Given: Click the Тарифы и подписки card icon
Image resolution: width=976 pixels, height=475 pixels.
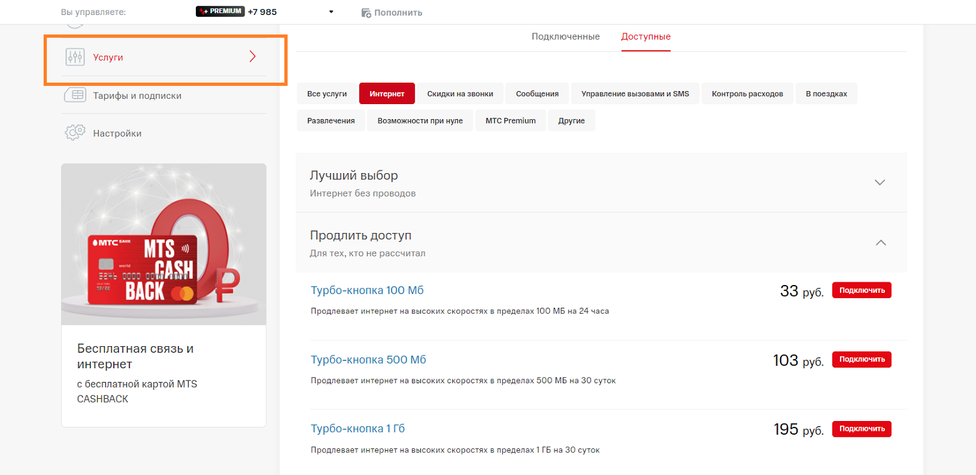Looking at the screenshot, I should [x=75, y=95].
